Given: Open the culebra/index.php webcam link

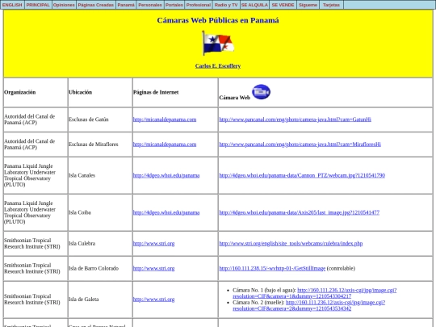Looking at the screenshot, I should click(291, 244).
